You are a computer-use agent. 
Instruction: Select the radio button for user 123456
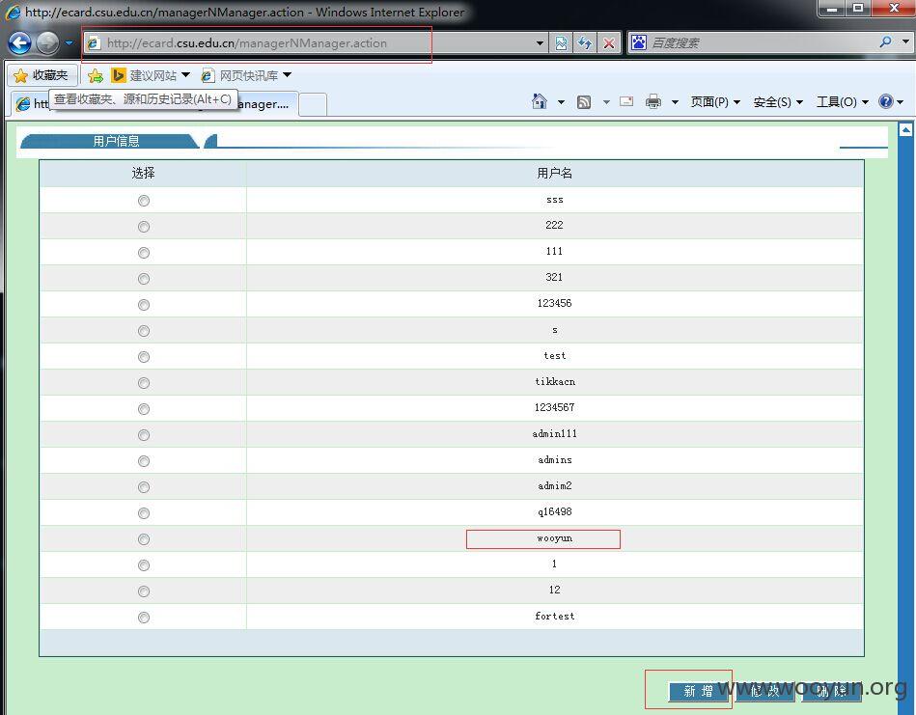pyautogui.click(x=144, y=304)
